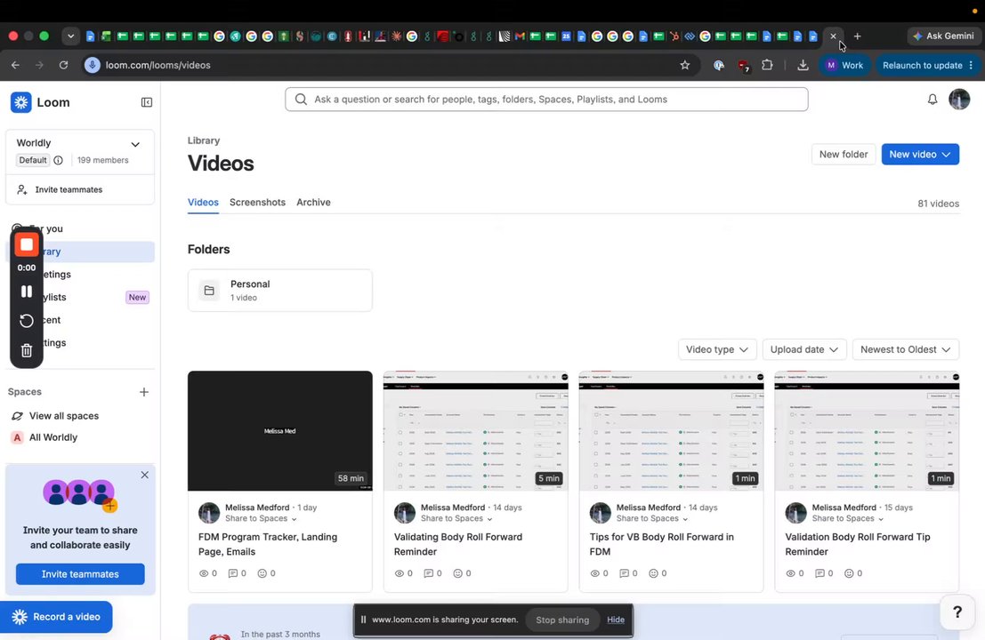Switch to the Archive tab

tap(313, 202)
